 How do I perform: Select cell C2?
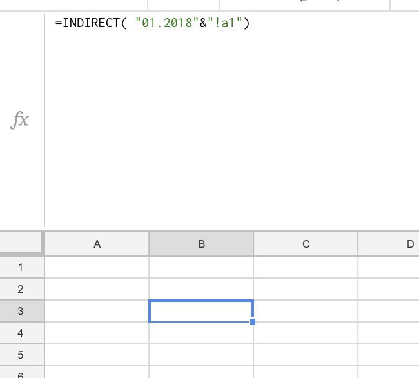pos(306,289)
